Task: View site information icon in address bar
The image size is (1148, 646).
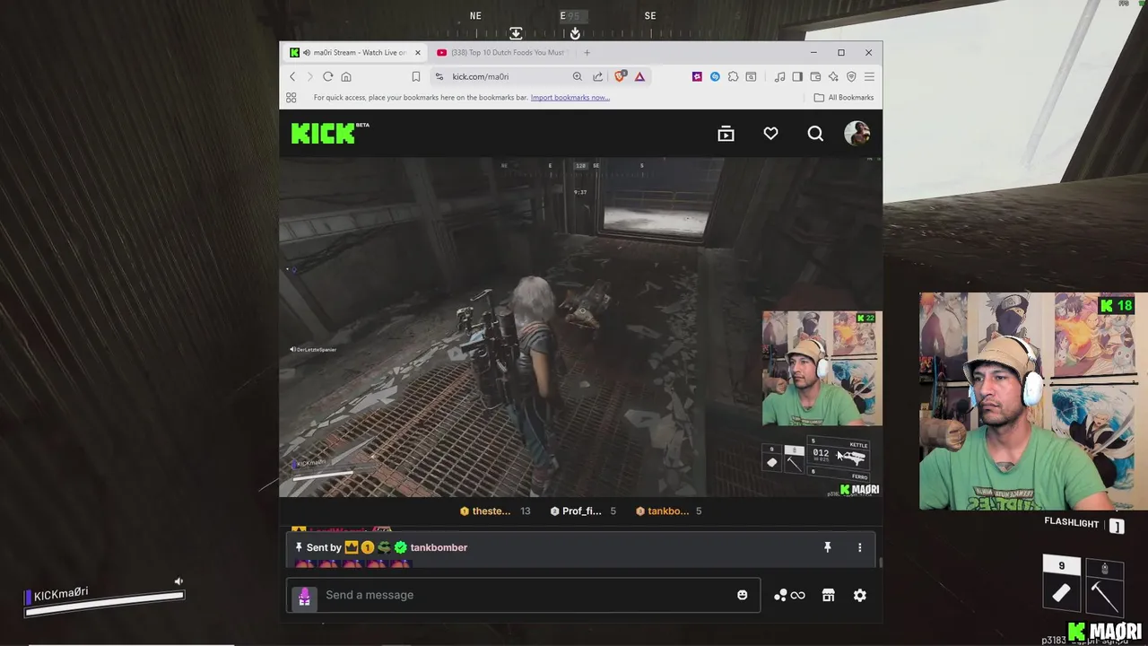Action: pyautogui.click(x=439, y=77)
